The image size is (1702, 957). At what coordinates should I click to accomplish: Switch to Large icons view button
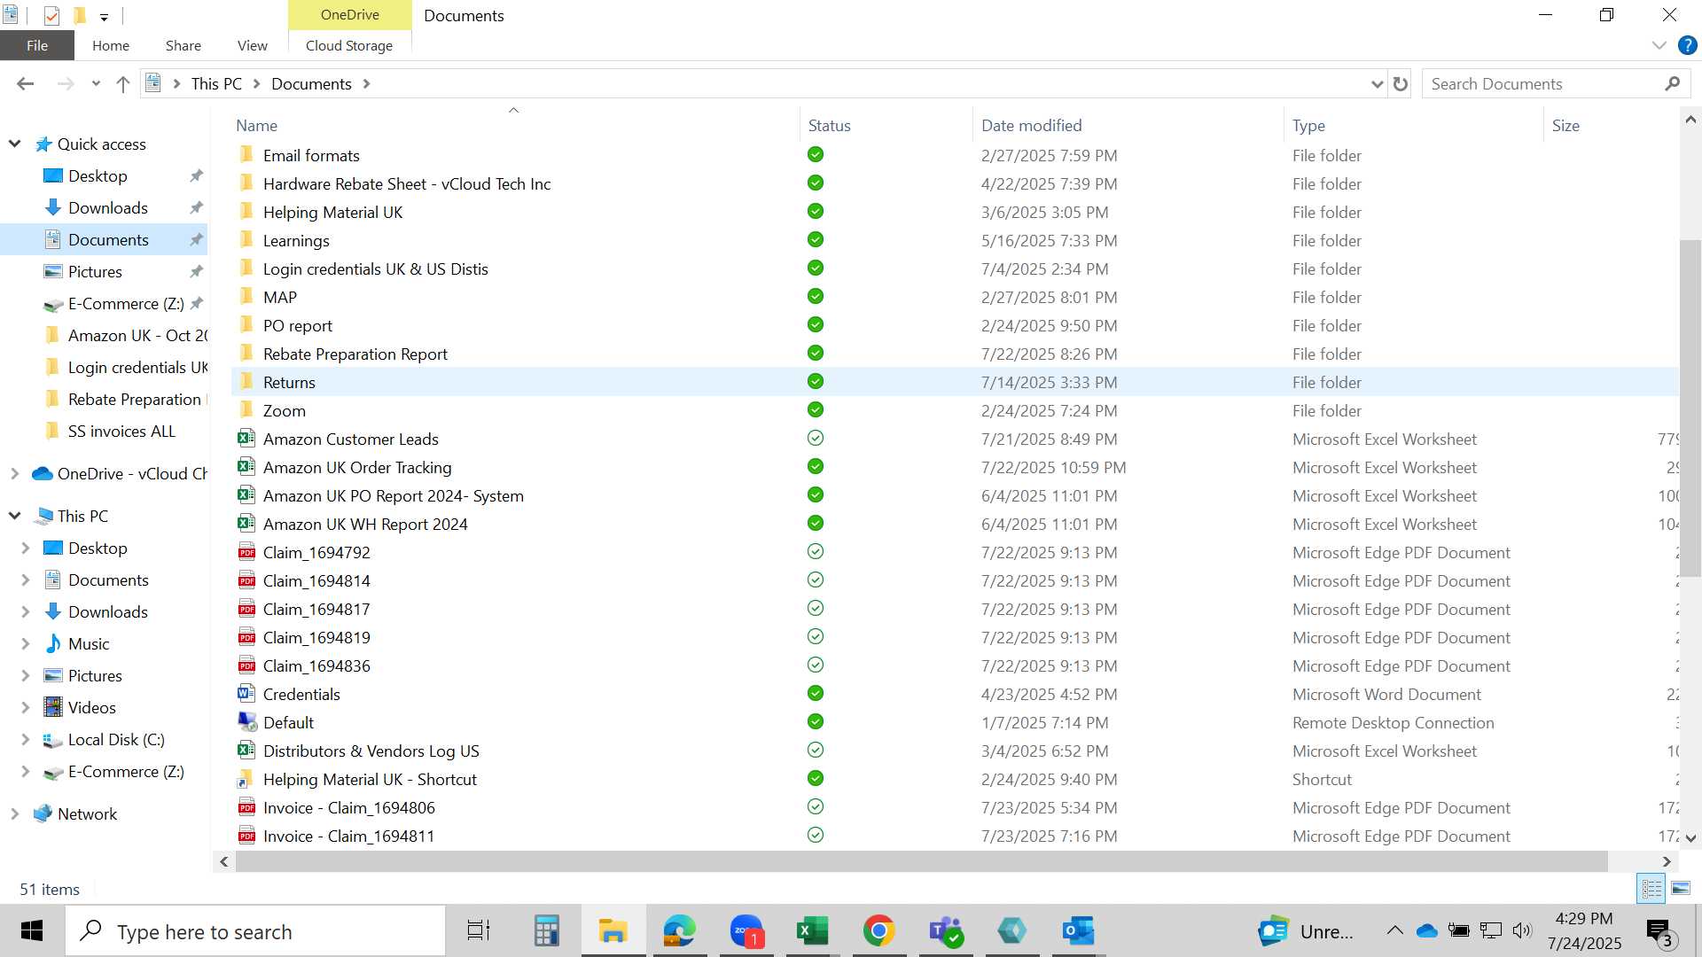click(1681, 888)
